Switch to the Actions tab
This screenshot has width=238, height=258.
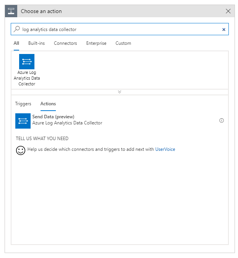(x=48, y=104)
